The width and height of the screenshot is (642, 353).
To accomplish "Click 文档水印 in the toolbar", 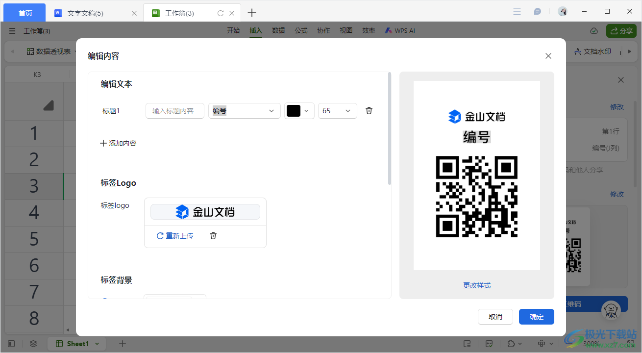I will 593,51.
